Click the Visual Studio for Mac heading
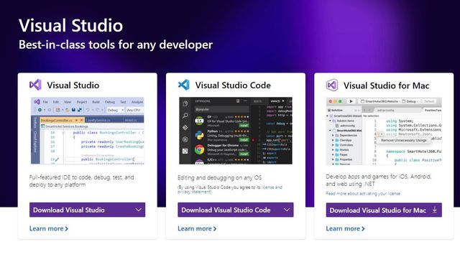Viewport: 460px width, 262px height. pos(387,85)
